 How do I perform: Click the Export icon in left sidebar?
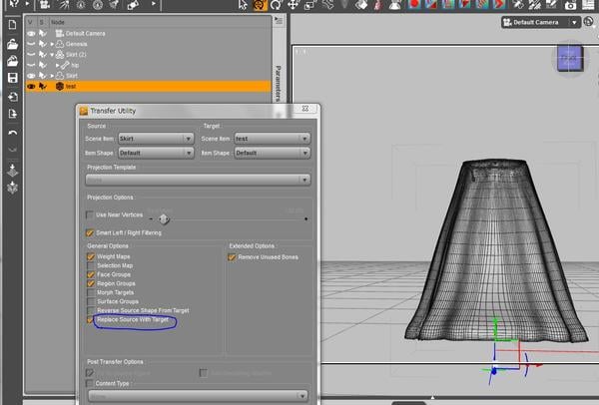click(12, 114)
